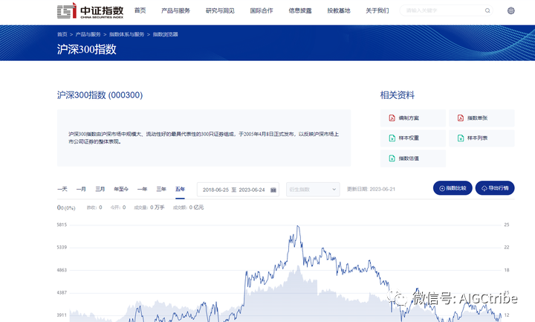Select the 五年 chart range tab
535x322 pixels.
[x=180, y=189]
